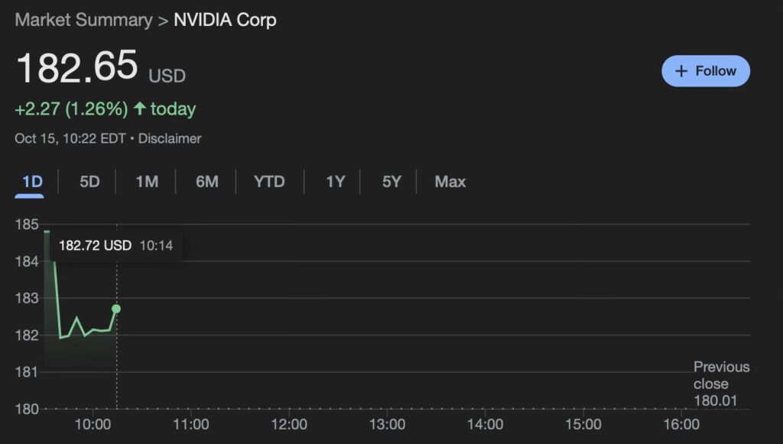This screenshot has height=444, width=783.
Task: Click the NVIDIA Corp title
Action: pos(225,20)
